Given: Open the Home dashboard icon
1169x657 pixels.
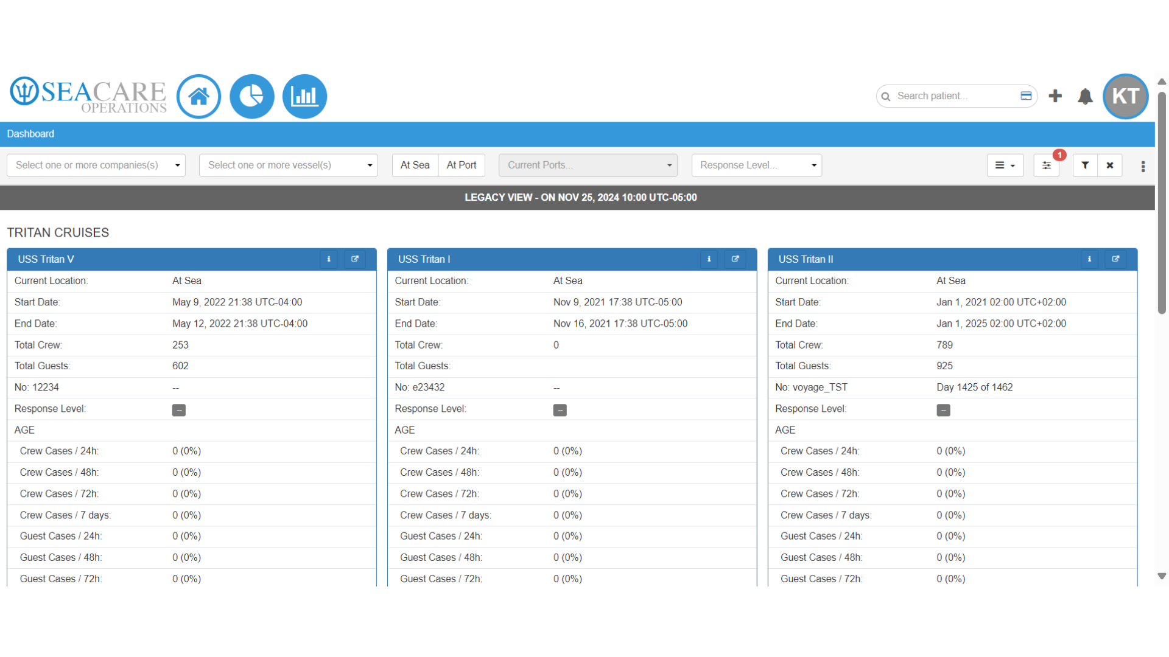Looking at the screenshot, I should (198, 96).
